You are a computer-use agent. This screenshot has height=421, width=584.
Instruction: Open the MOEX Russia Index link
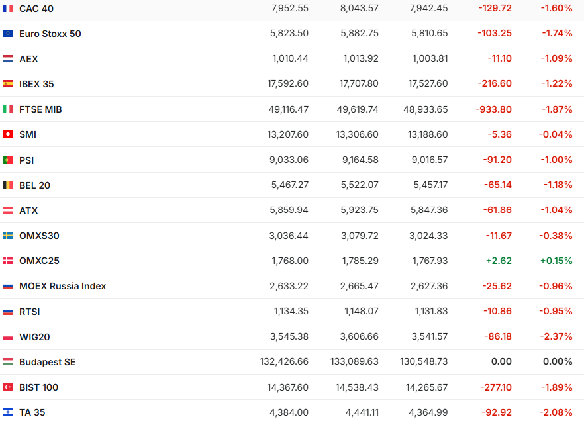click(x=62, y=286)
